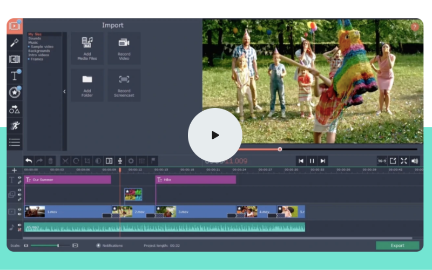Screen dimensions: 432x270
Task: Click the Add Folder button
Action: coord(87,85)
